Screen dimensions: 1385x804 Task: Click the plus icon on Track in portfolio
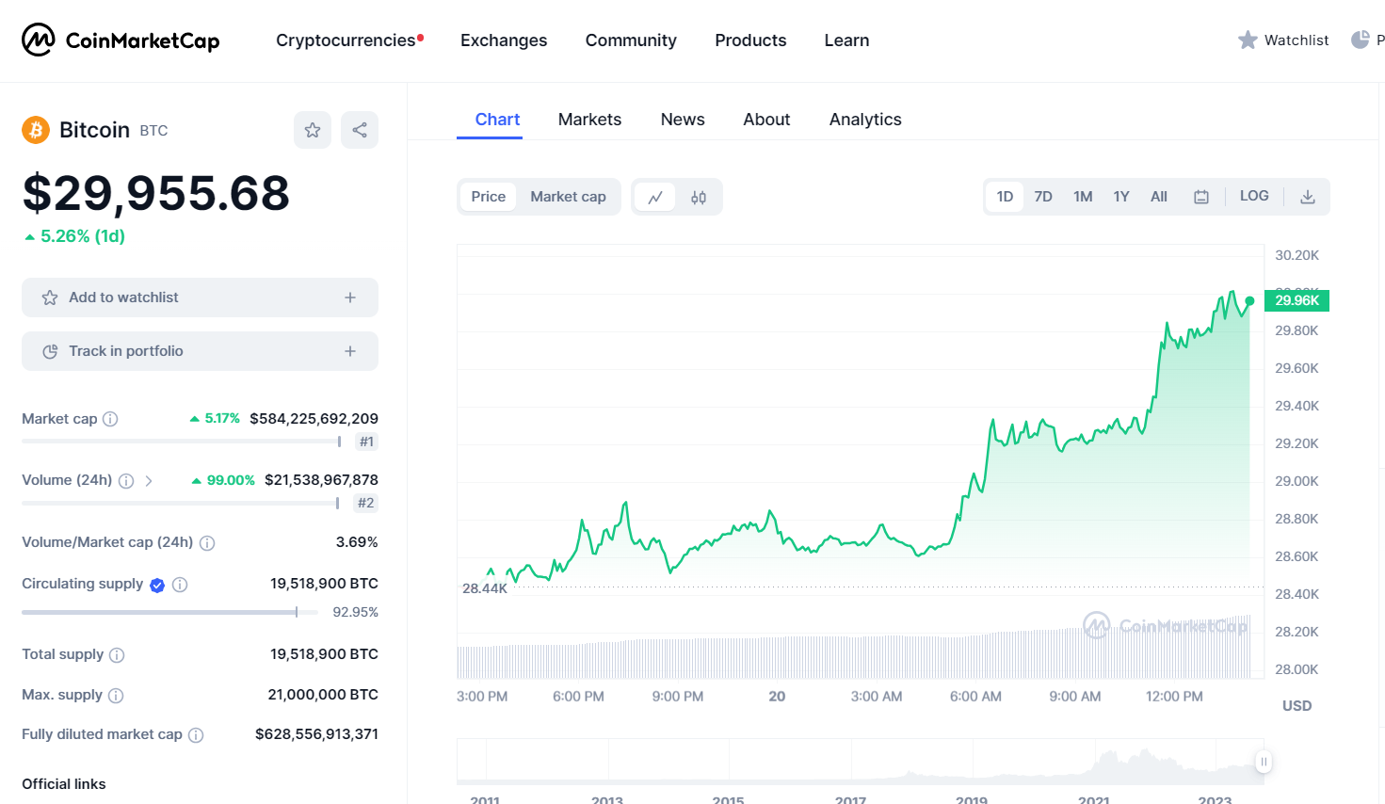(350, 351)
